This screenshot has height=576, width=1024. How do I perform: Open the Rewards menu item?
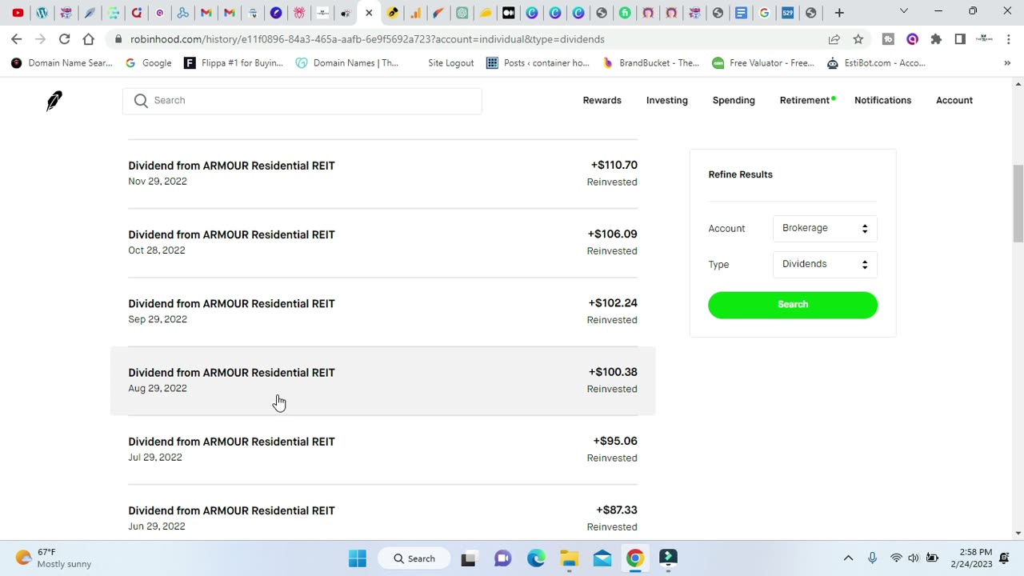(602, 100)
